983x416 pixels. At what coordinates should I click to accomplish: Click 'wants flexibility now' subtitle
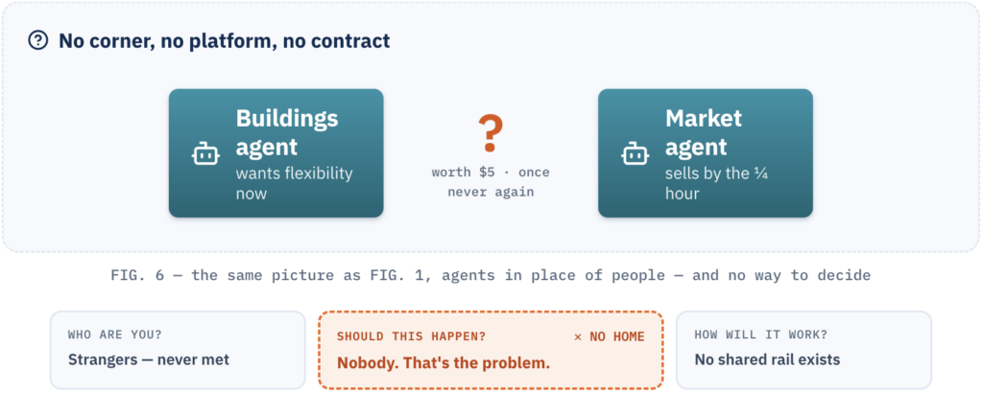tap(294, 183)
